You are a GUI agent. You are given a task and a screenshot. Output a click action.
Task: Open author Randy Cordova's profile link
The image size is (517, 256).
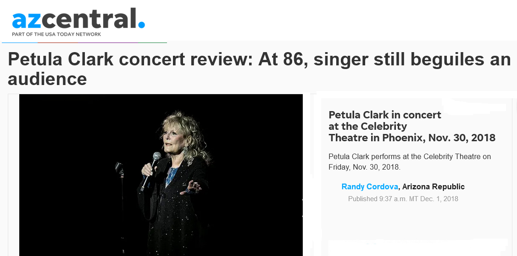(370, 187)
